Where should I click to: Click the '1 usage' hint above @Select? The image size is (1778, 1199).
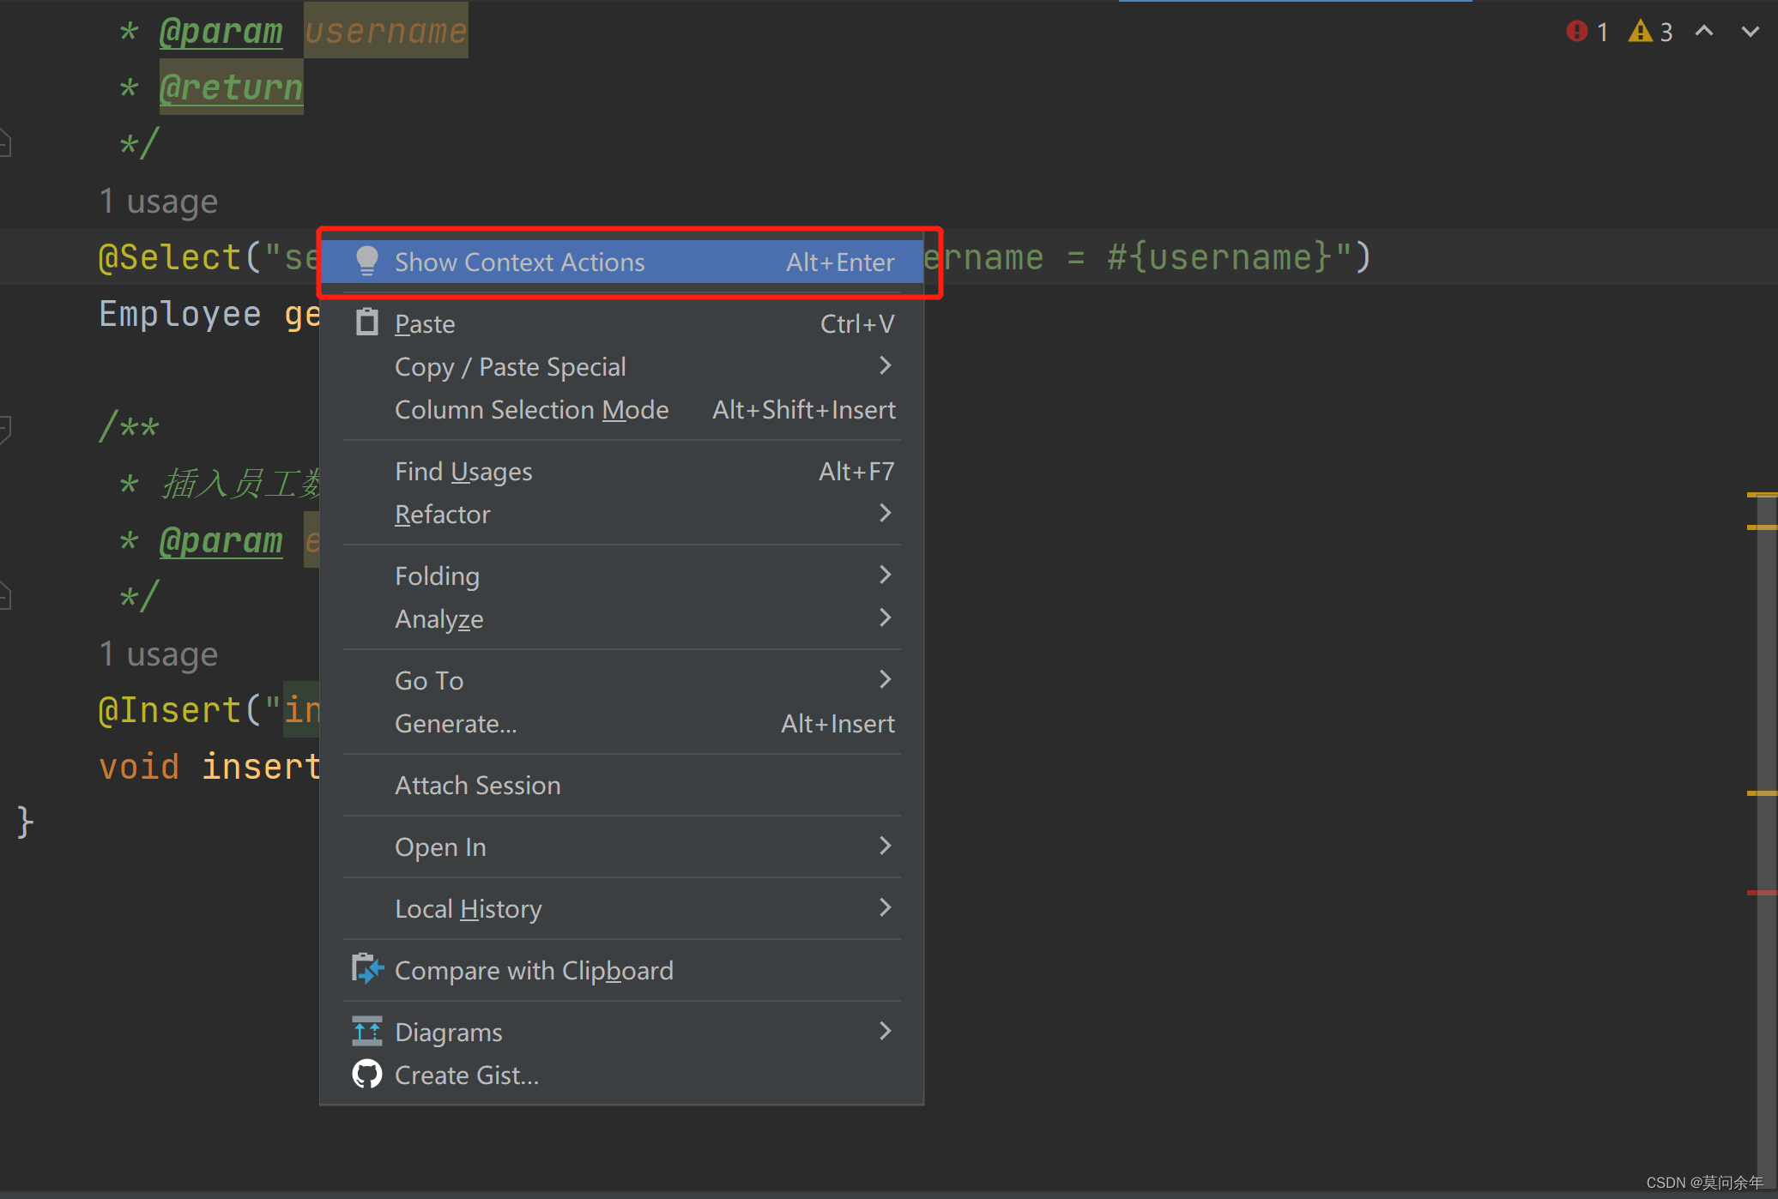159,202
